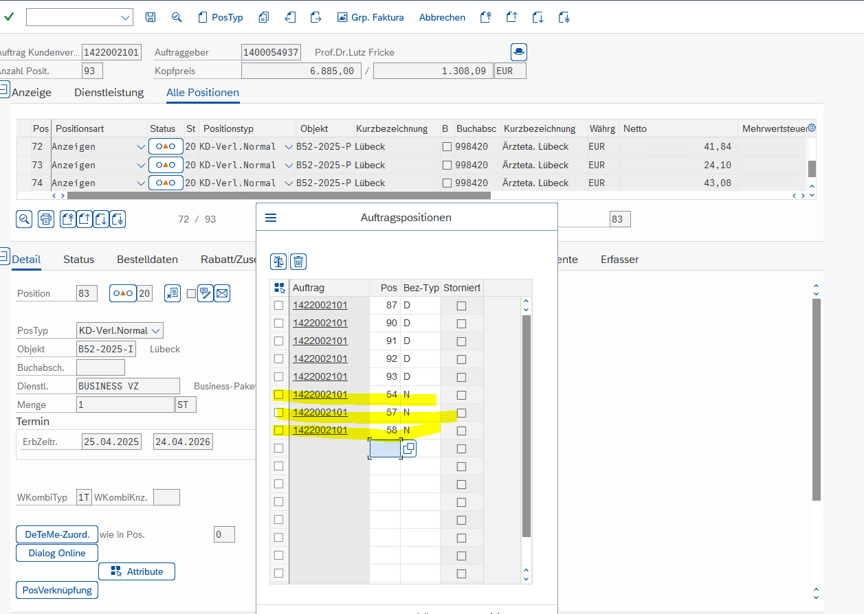Click the page with right arrow toolbar icon

[315, 17]
